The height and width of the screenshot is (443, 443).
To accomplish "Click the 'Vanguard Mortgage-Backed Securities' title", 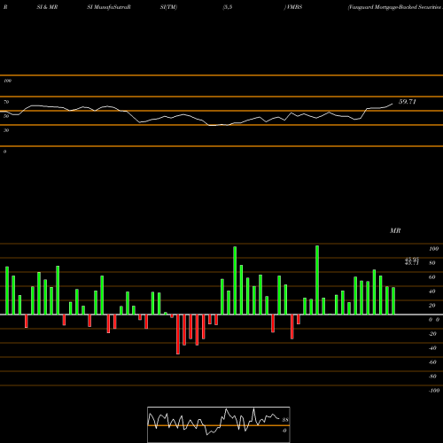I will coord(395,7).
